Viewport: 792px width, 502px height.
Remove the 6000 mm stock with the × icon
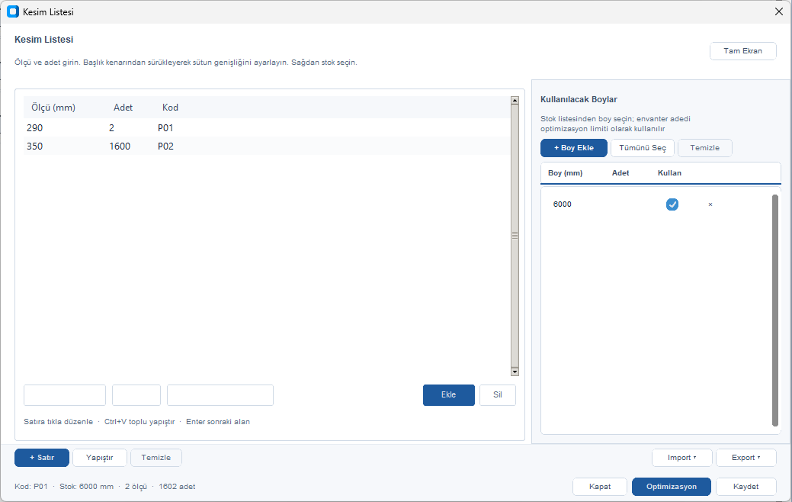click(710, 204)
